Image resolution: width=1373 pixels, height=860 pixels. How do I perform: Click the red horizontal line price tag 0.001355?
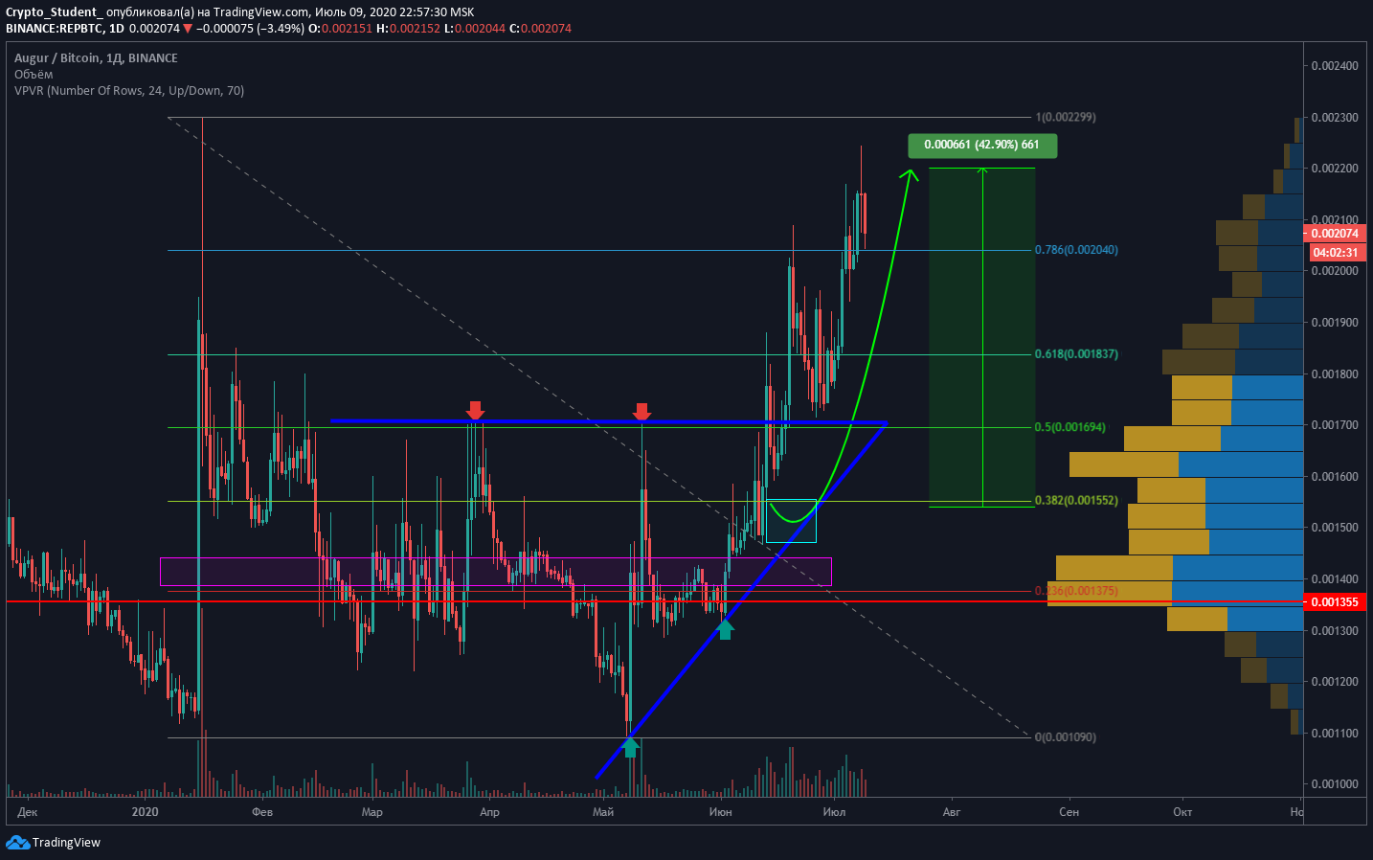pos(1334,602)
